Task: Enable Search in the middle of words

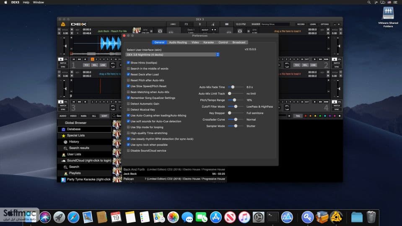Action: tap(128, 68)
